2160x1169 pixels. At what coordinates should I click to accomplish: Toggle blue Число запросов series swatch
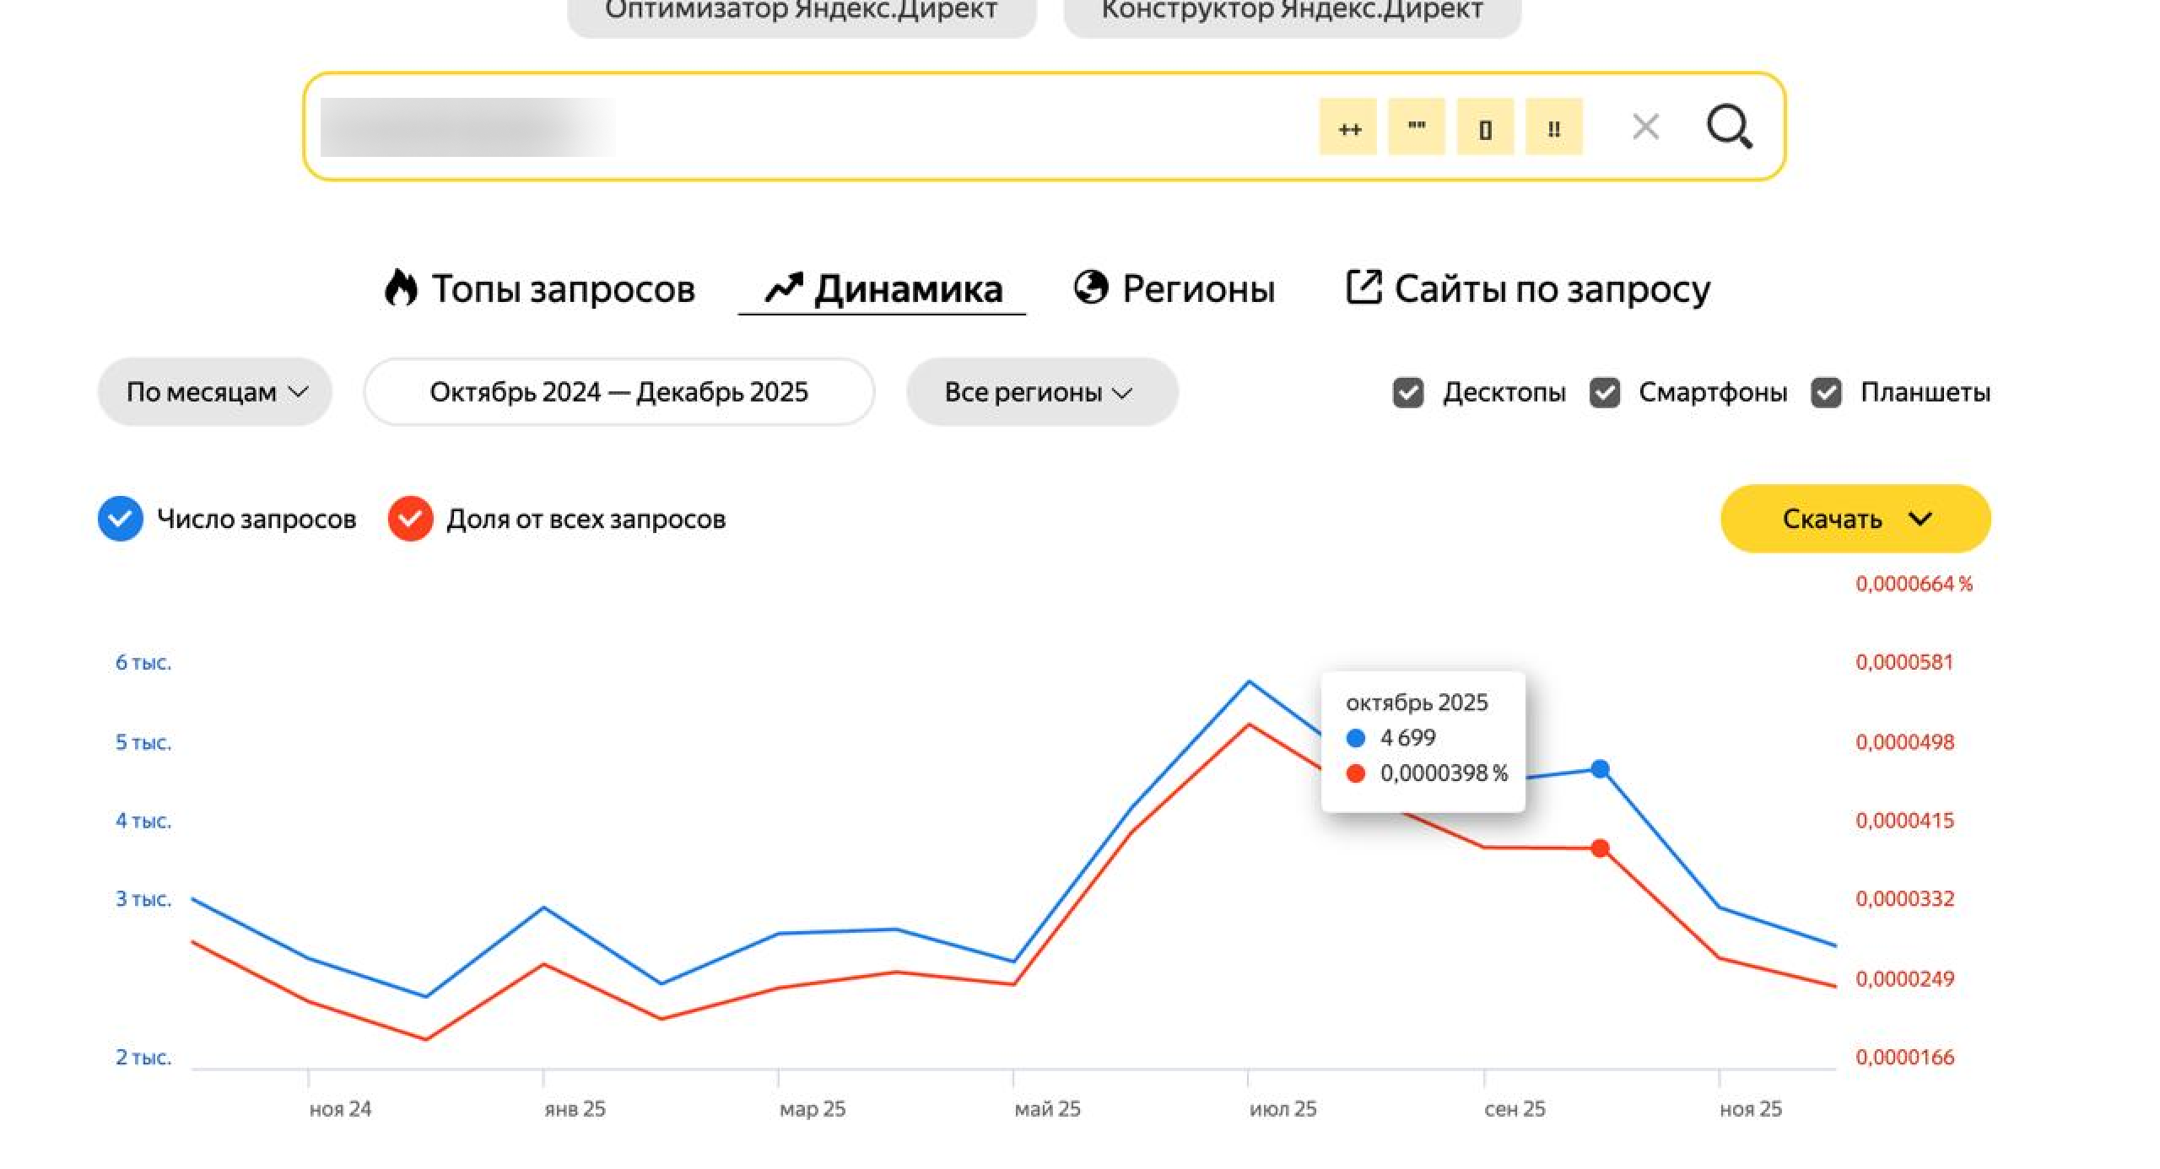click(x=121, y=519)
